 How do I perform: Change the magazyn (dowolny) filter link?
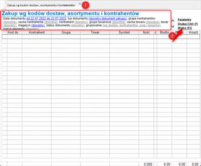[x=38, y=25]
